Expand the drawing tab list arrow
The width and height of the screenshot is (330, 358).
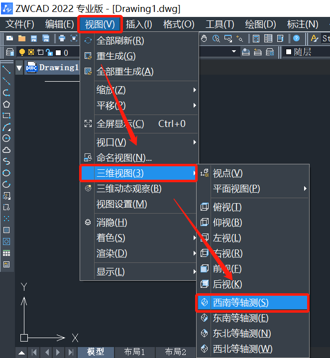coord(19,68)
